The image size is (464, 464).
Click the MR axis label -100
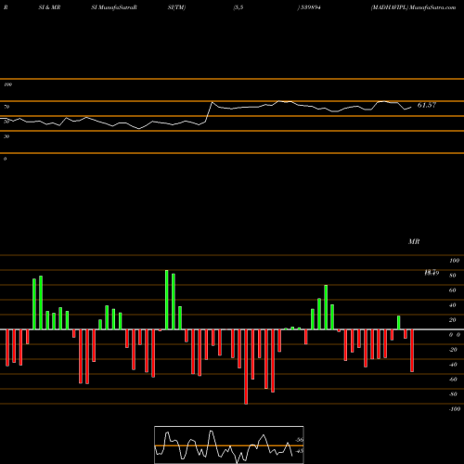[454, 409]
